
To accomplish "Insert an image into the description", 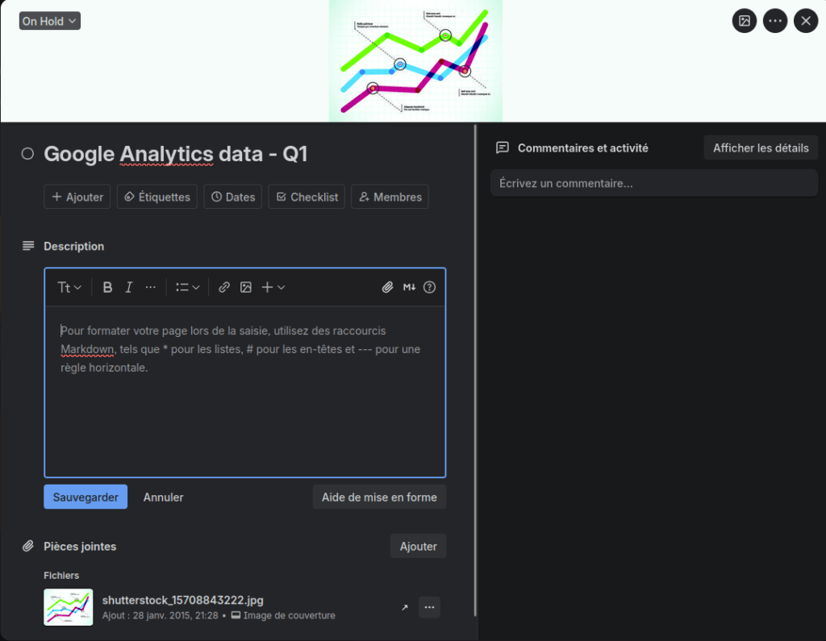I will [245, 287].
